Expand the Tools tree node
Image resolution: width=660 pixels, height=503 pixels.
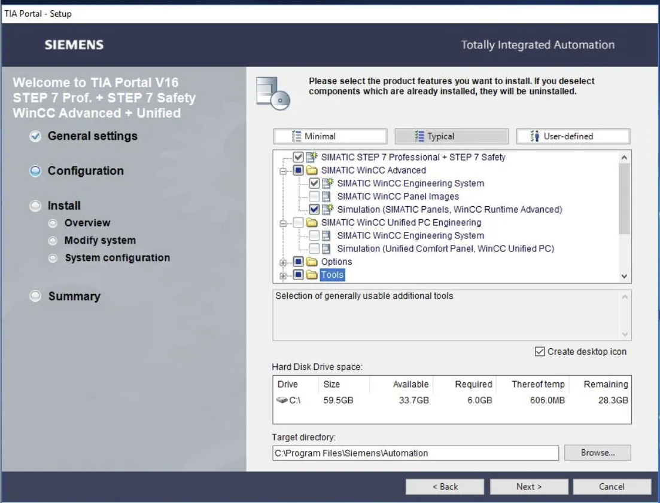[284, 275]
